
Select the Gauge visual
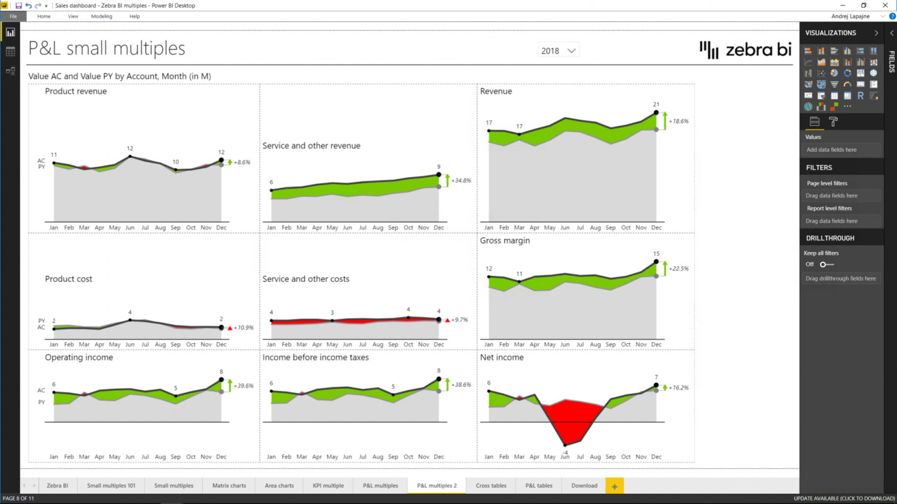(847, 84)
